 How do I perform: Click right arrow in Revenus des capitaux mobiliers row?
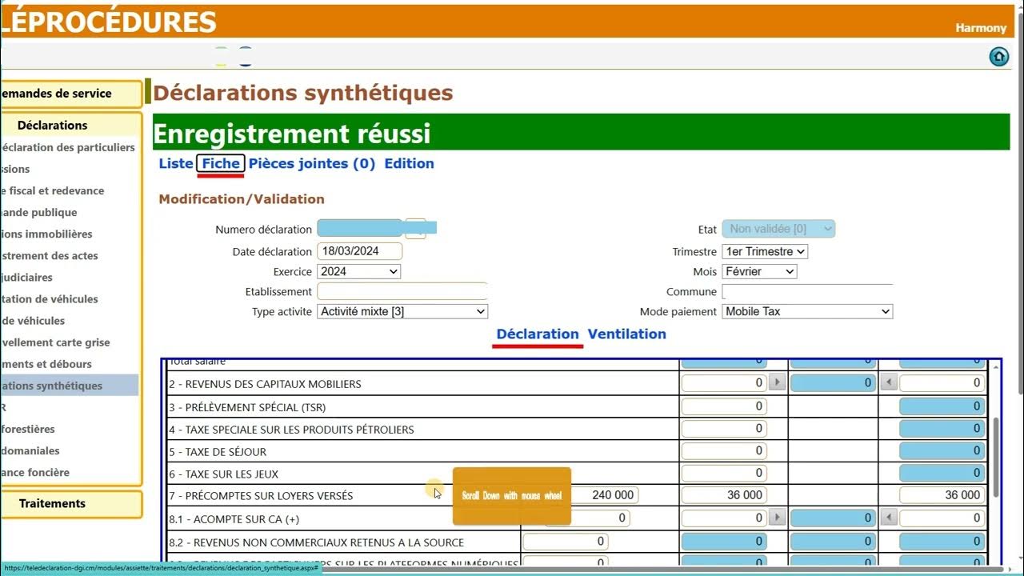coord(776,383)
